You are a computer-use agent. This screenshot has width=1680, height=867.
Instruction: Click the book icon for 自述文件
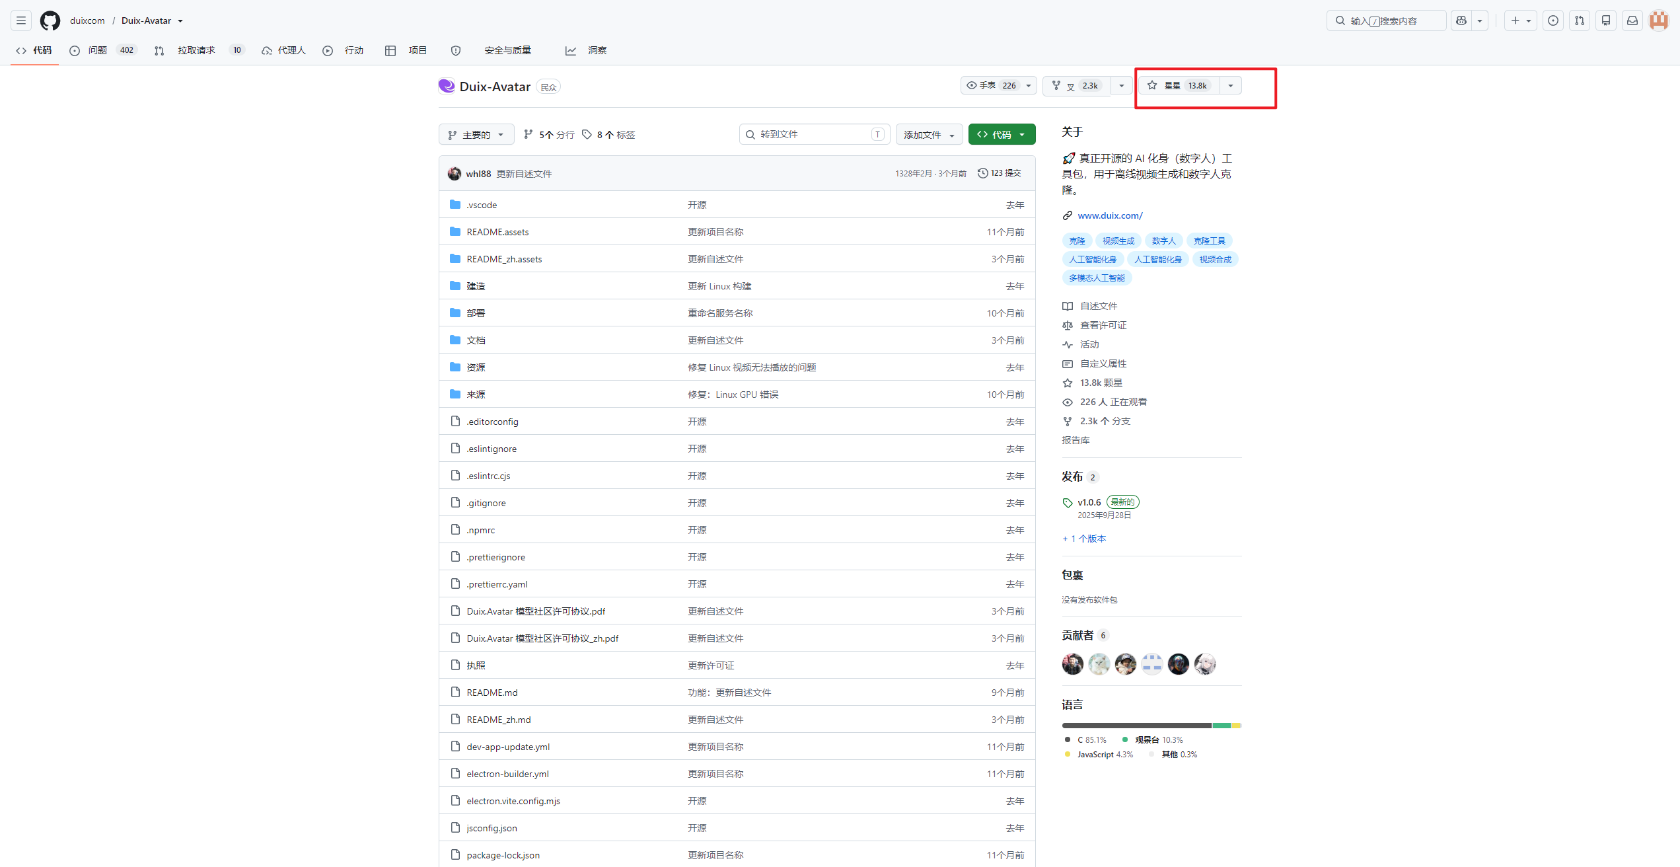point(1068,306)
